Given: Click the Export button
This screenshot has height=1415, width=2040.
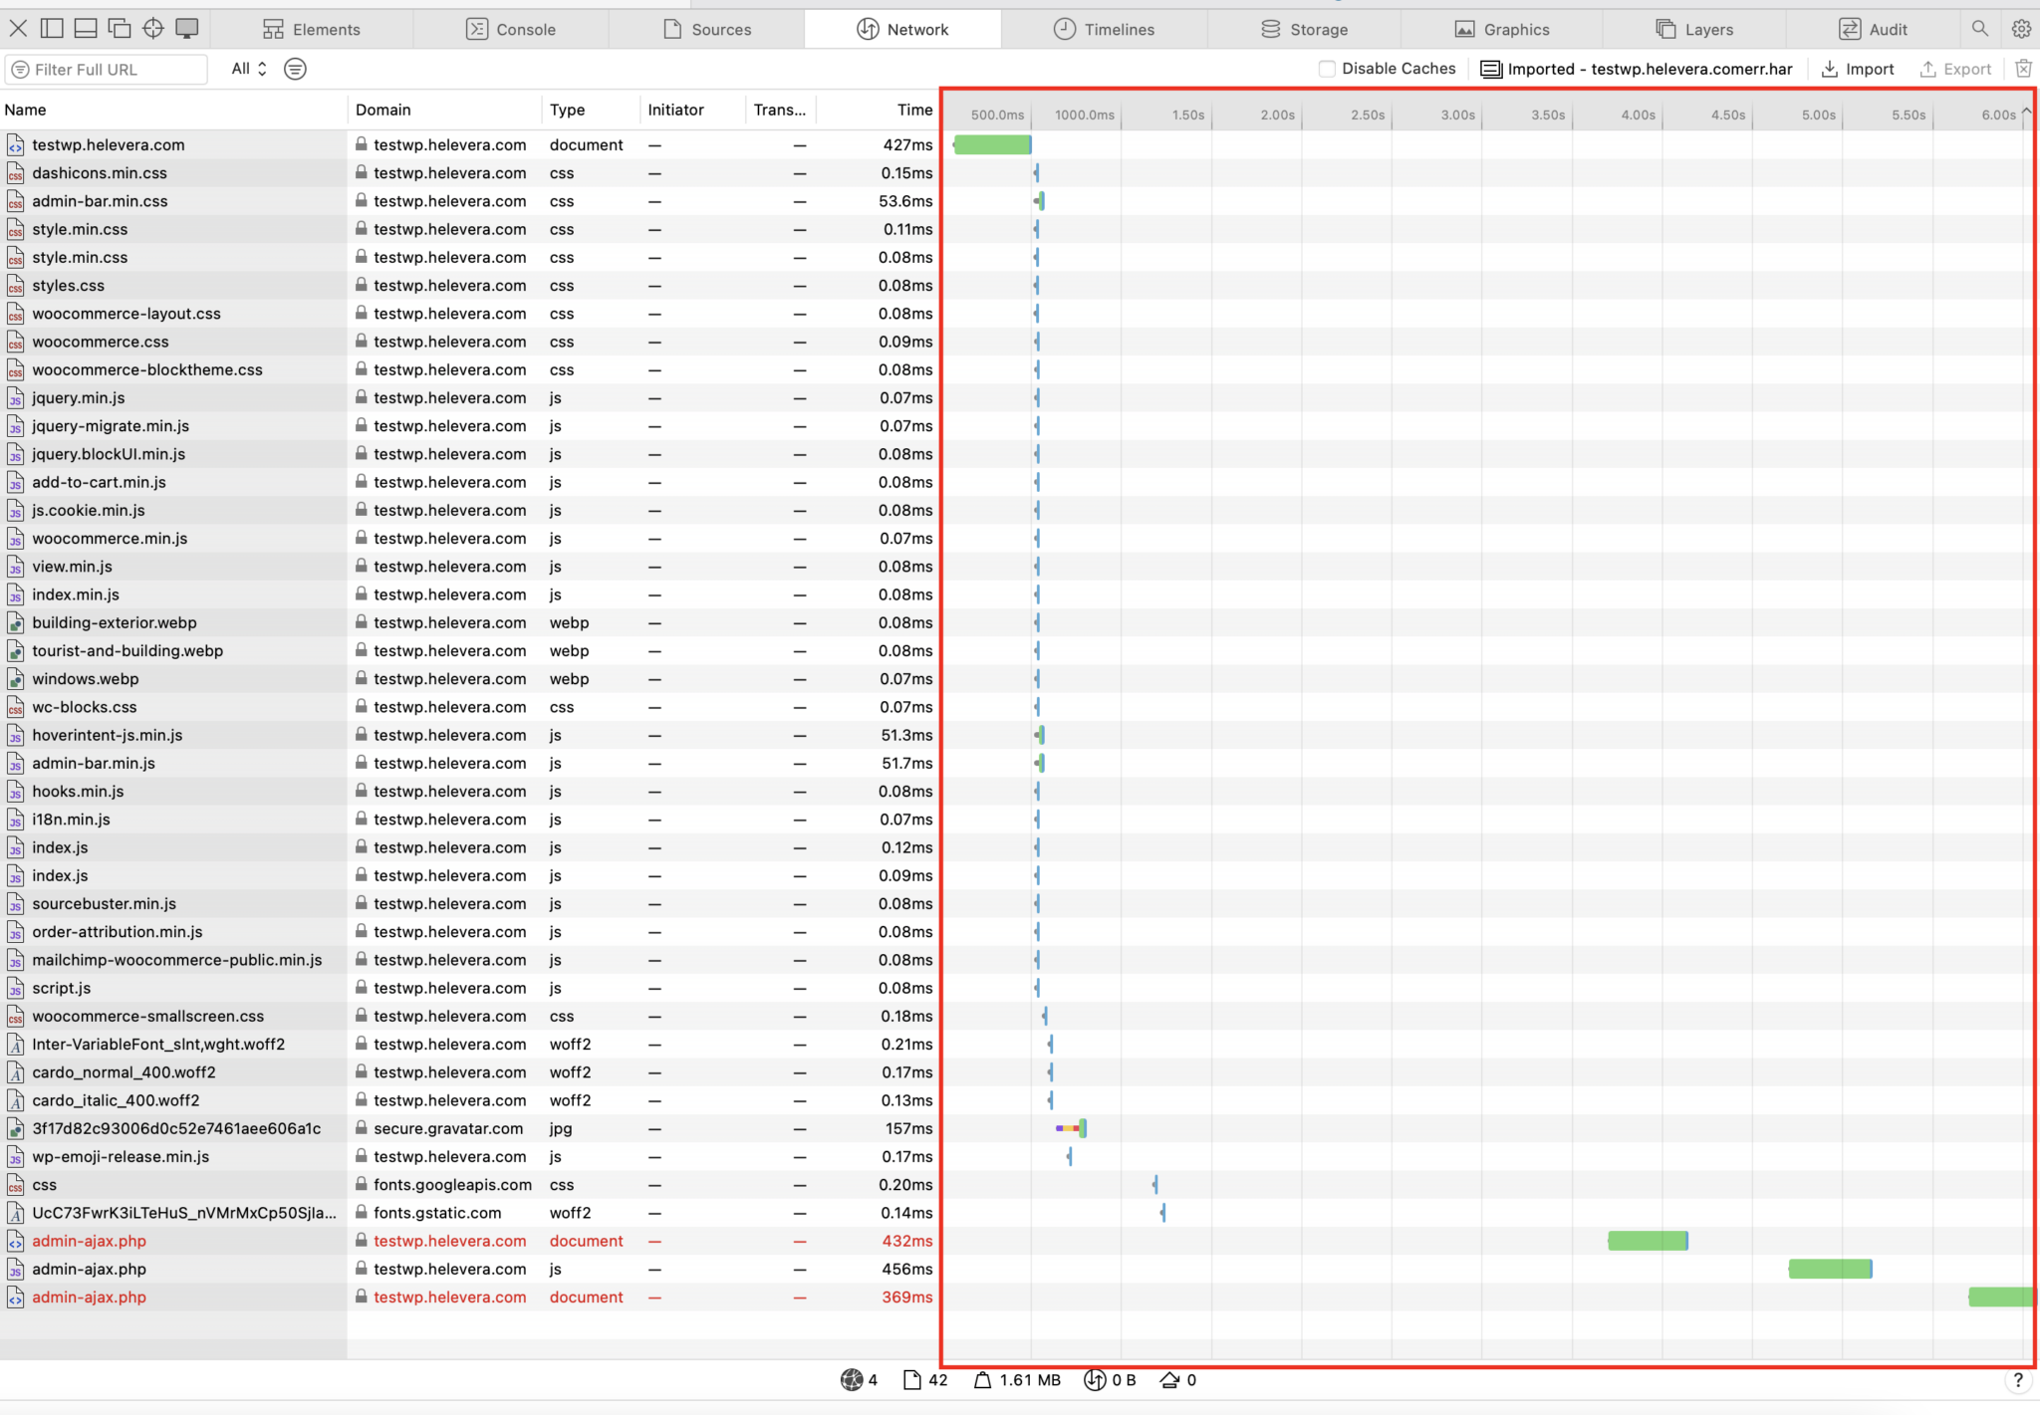Looking at the screenshot, I should pos(1955,69).
